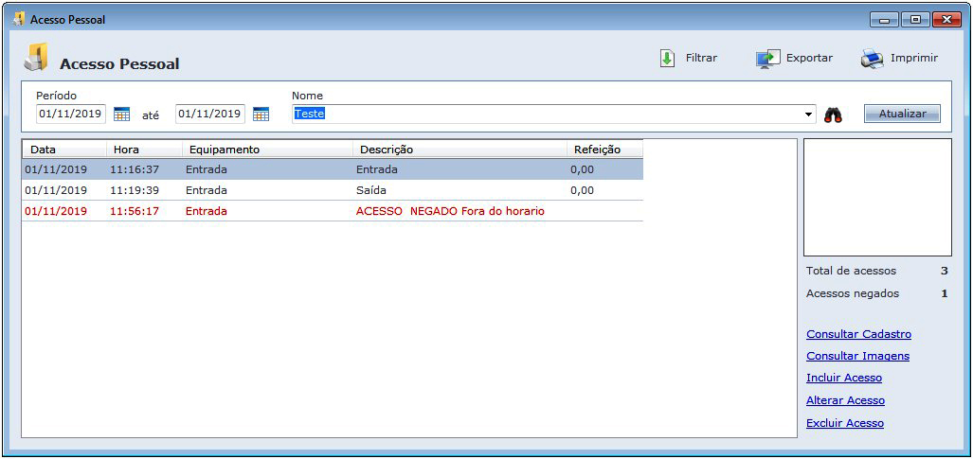Screen dimensions: 973x459
Task: Click the Descrição column header
Action: 459,150
